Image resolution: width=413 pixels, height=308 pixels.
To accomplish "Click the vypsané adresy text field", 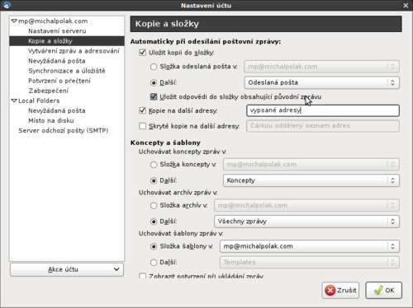I will click(323, 110).
